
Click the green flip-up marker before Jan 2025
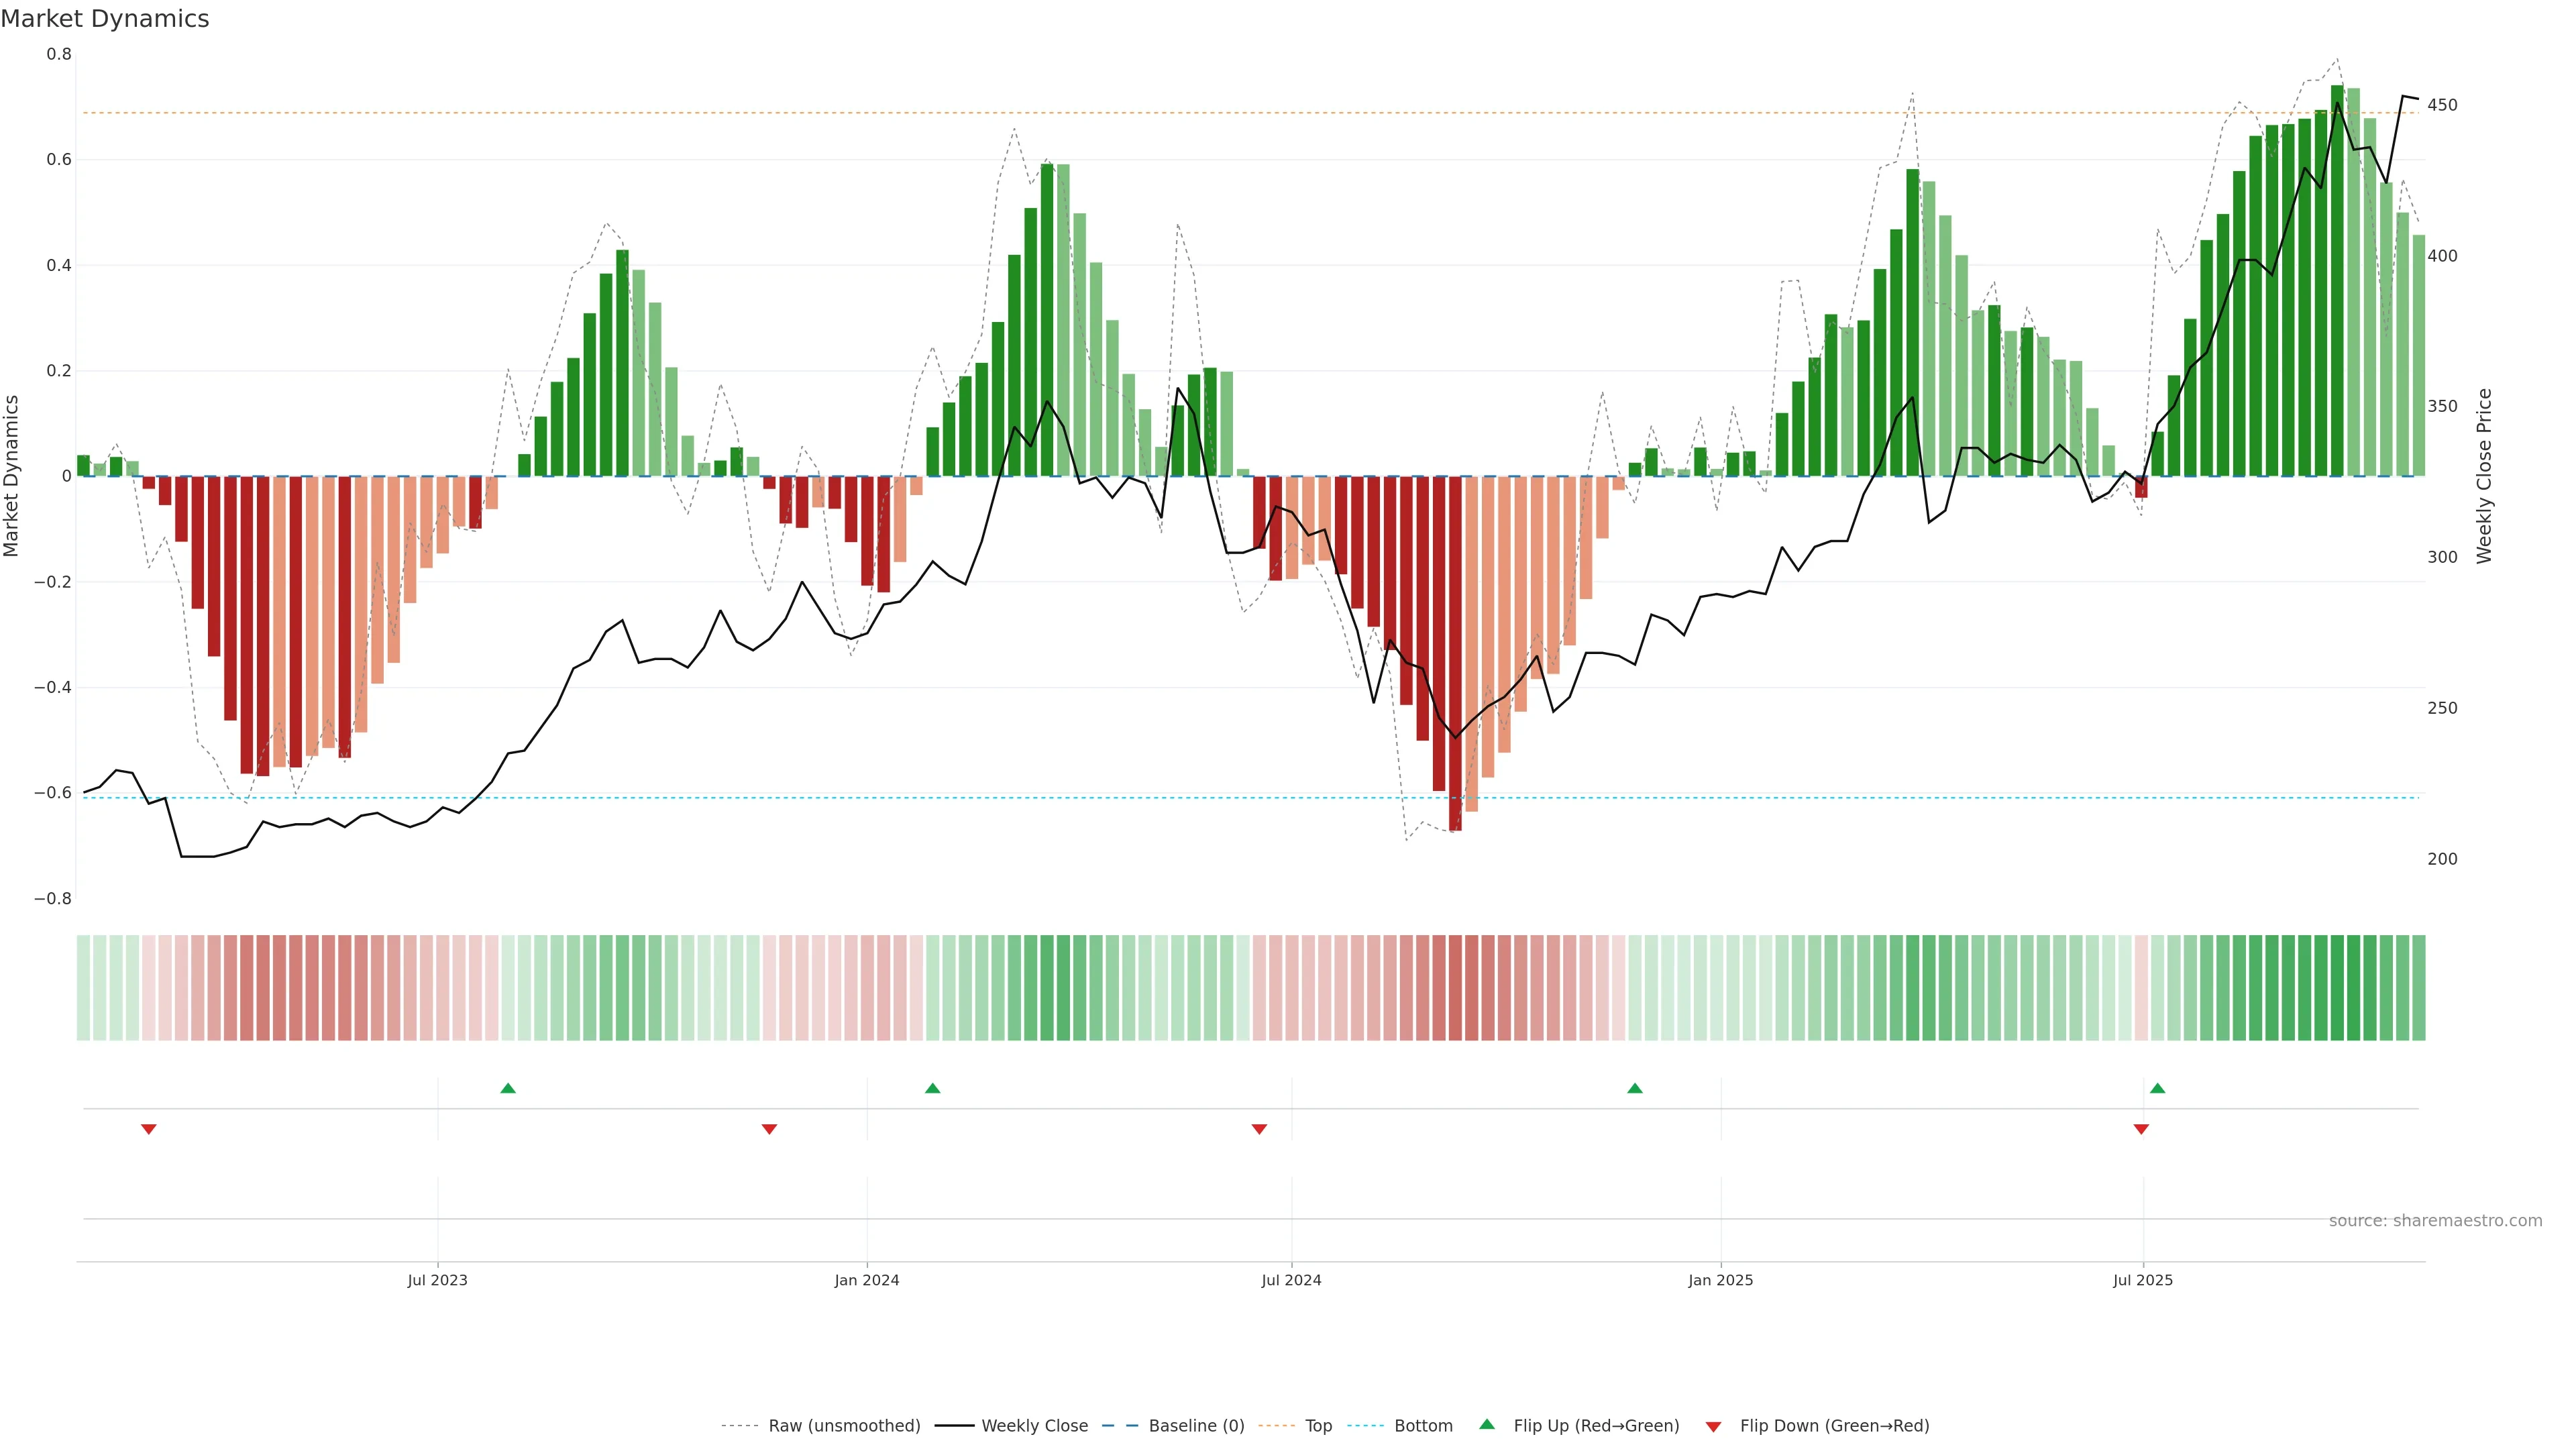tap(1635, 1088)
